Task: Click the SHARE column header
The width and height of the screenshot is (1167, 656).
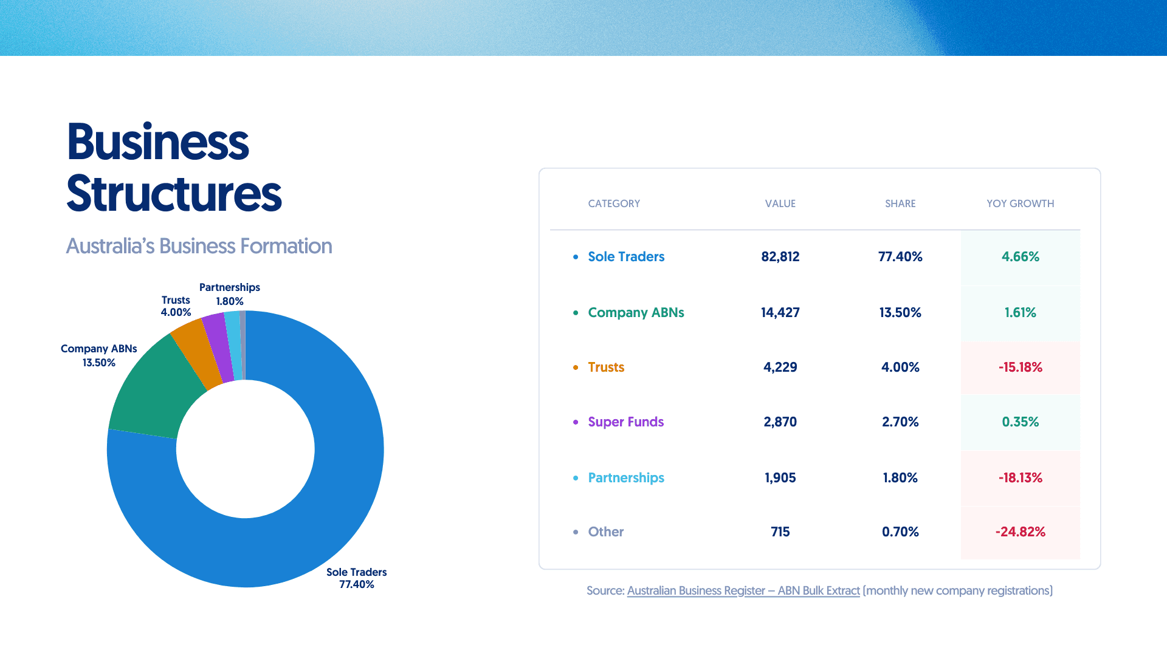Action: coord(900,203)
